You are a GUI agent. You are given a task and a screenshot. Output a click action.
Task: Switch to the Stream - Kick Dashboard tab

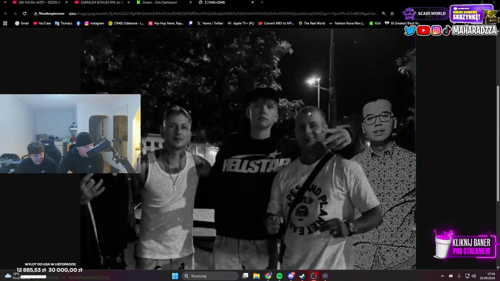click(164, 2)
